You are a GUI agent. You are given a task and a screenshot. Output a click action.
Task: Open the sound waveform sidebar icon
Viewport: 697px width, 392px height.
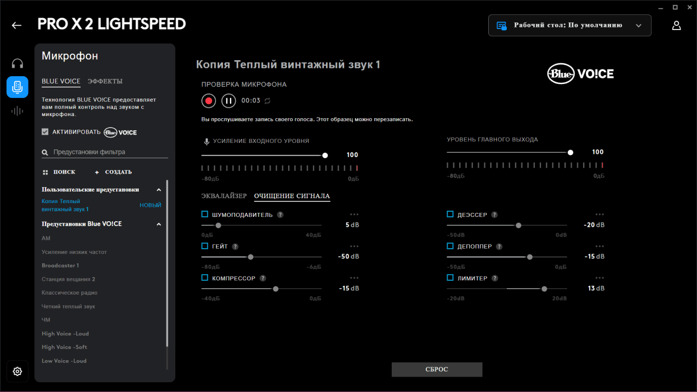[18, 111]
